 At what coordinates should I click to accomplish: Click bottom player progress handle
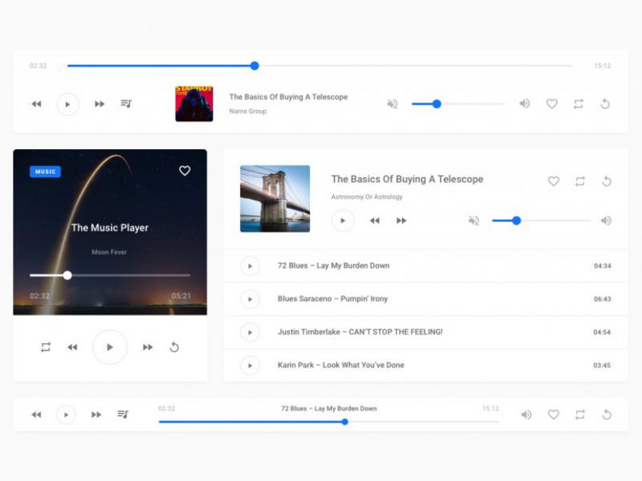point(345,422)
